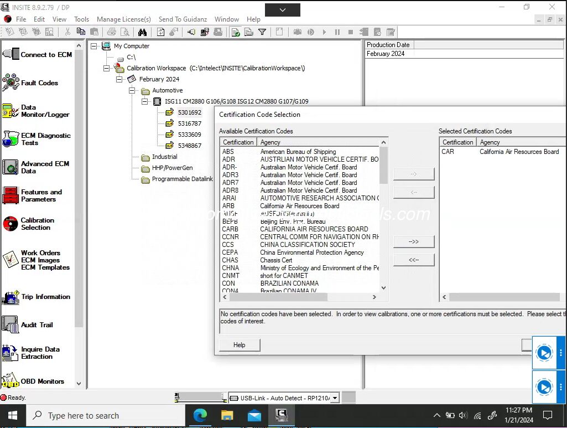Open the Manage License(s) menu
The width and height of the screenshot is (567, 428).
click(123, 19)
